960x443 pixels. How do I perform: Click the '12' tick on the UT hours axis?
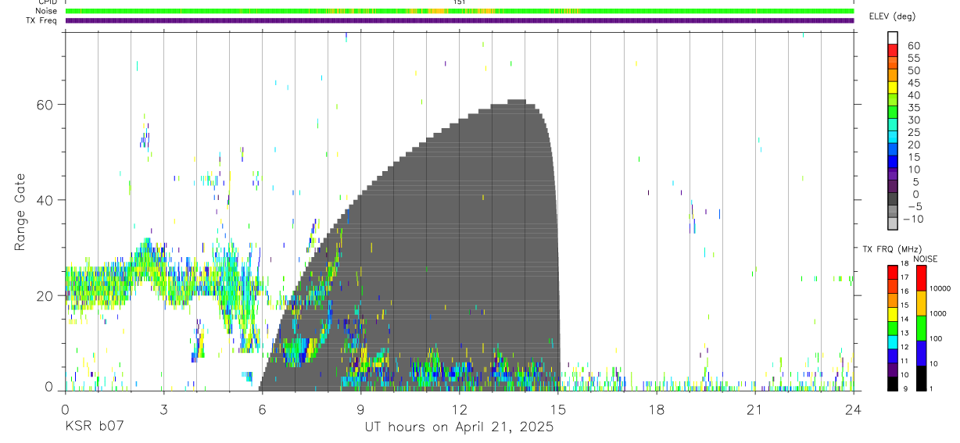[459, 409]
